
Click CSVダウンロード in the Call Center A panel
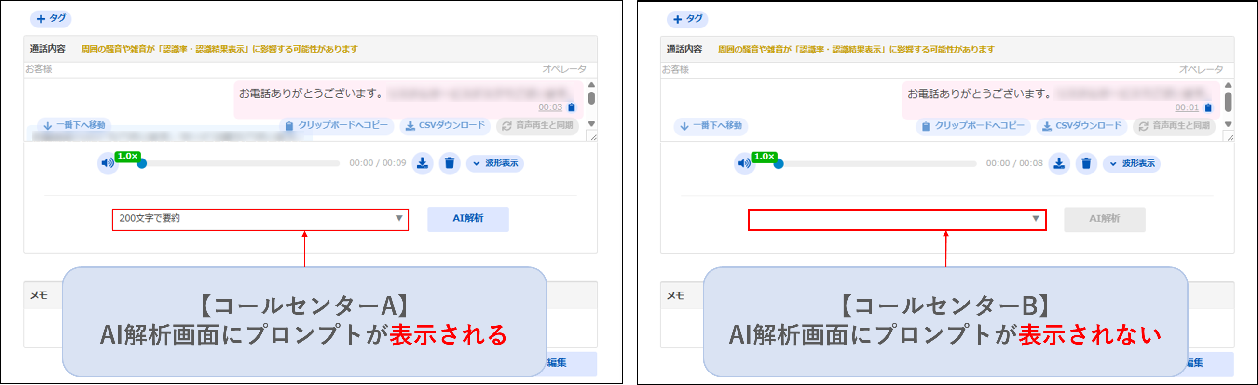(x=445, y=125)
